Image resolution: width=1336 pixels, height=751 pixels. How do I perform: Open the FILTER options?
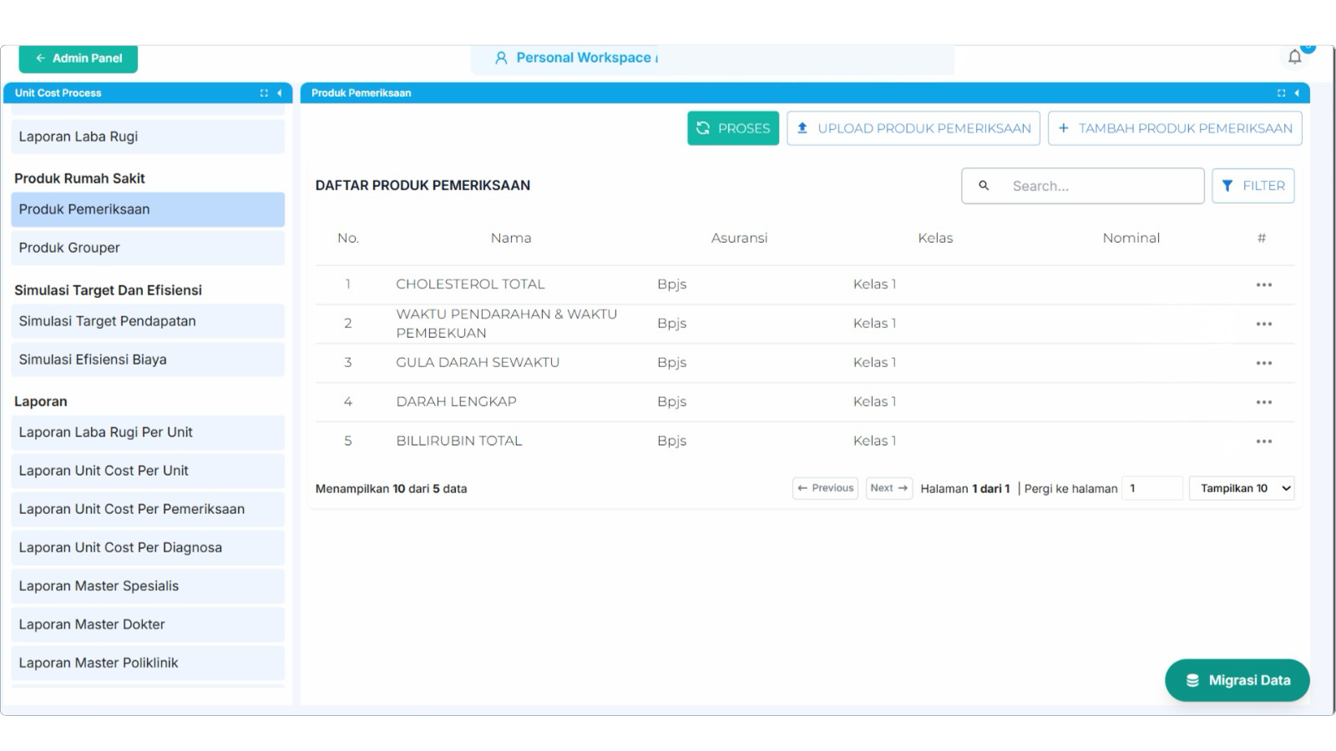(1253, 185)
